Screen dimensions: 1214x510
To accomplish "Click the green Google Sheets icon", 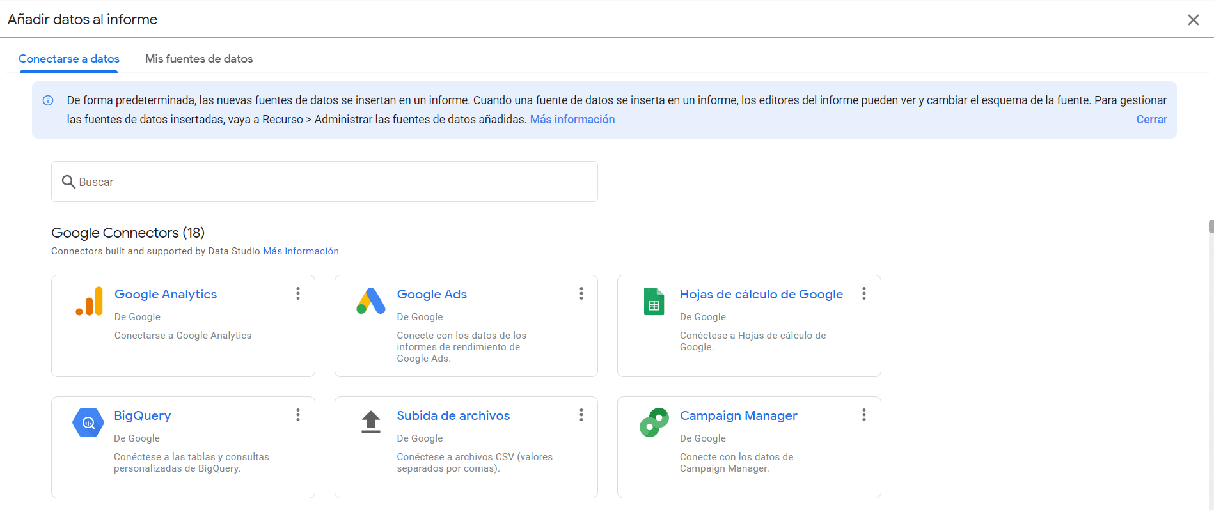I will pyautogui.click(x=654, y=301).
